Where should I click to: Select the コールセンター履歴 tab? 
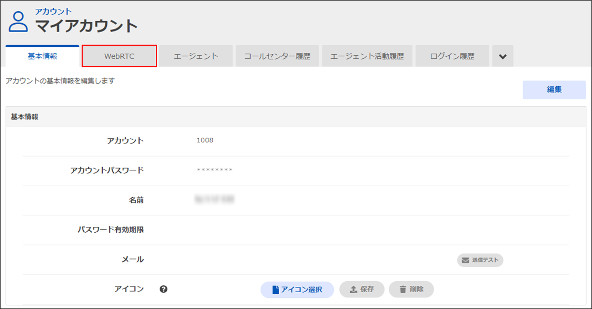[x=277, y=56]
